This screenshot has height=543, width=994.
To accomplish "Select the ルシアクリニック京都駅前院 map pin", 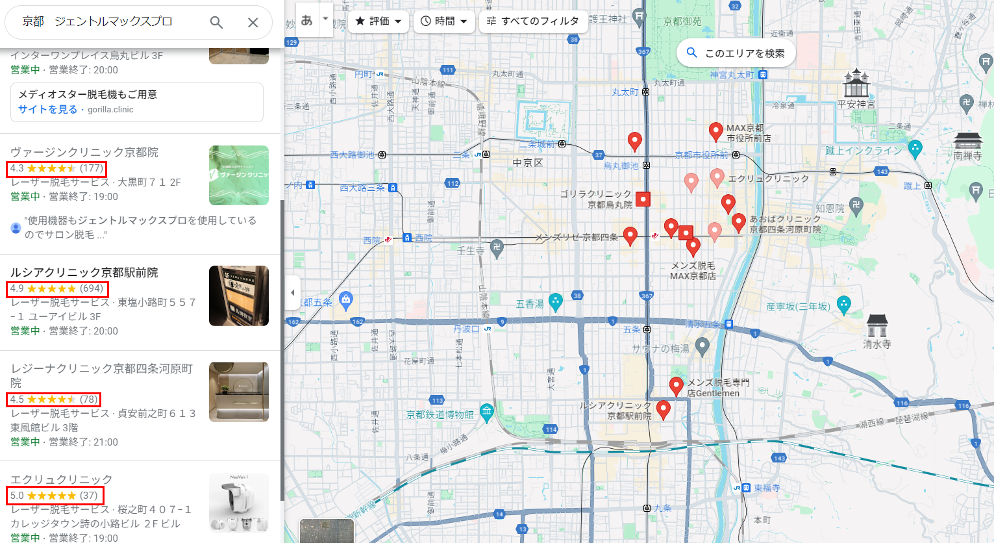I will point(663,410).
